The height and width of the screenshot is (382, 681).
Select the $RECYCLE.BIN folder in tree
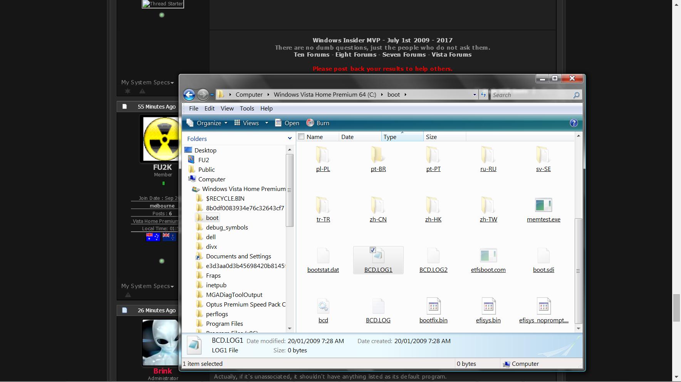[x=225, y=198]
